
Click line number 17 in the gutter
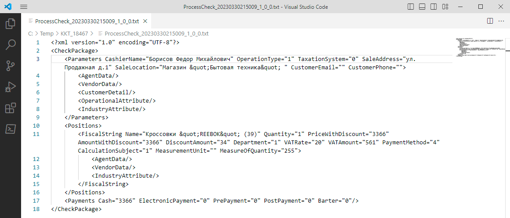point(36,200)
